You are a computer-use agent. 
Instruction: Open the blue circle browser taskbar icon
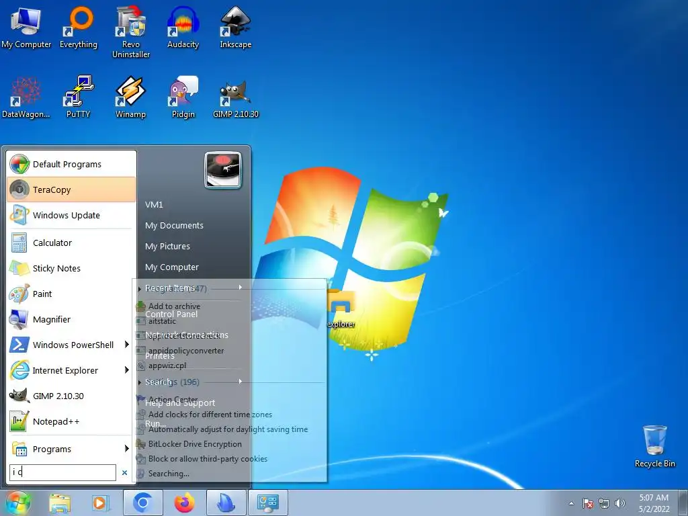(142, 503)
